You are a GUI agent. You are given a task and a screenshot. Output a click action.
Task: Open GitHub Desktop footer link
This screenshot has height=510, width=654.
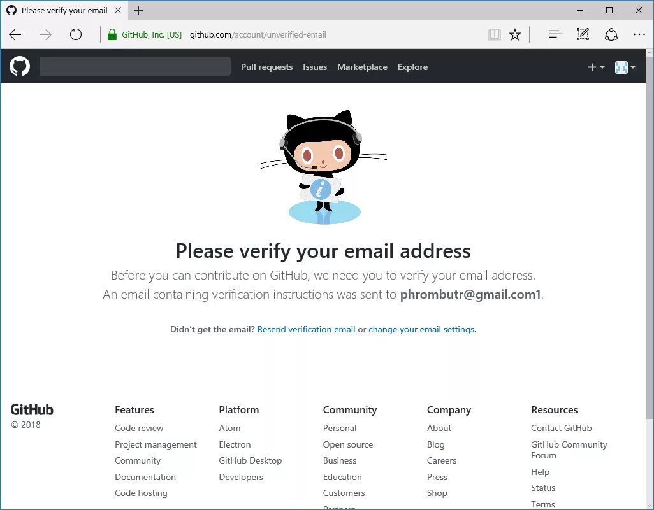[251, 460]
